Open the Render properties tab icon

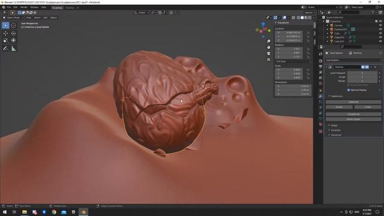click(320, 61)
